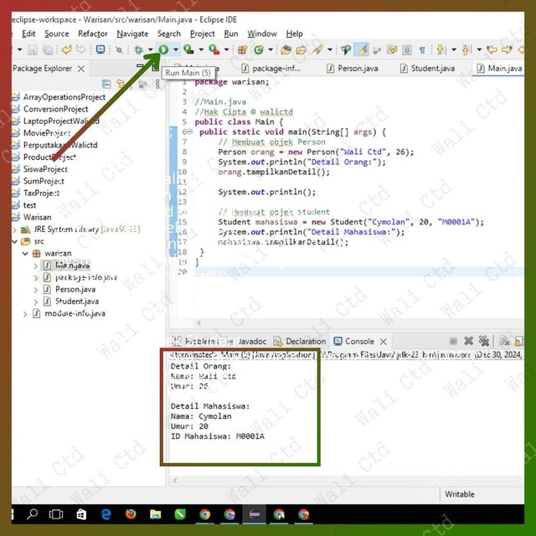Navigate forward with the right yellow arrow
Viewport: 536px width, 536px height.
[507, 50]
